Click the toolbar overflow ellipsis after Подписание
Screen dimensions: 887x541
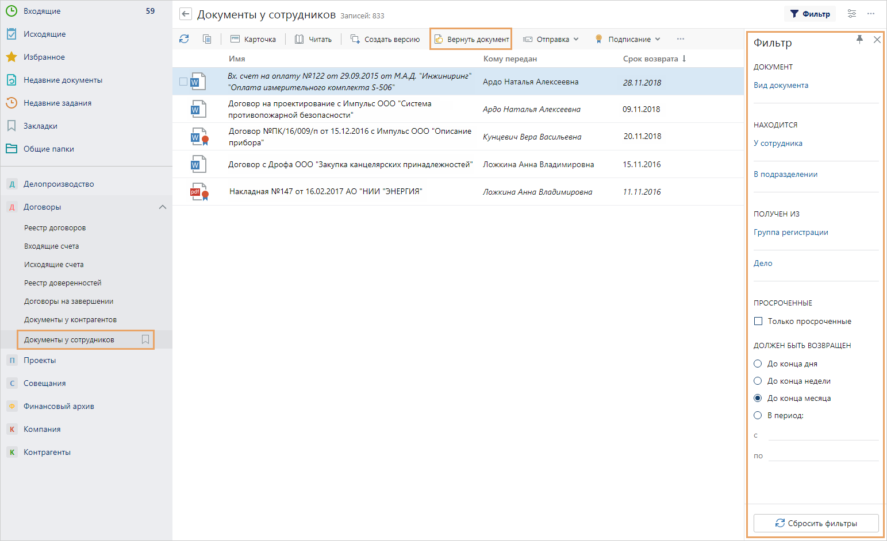[x=681, y=39]
